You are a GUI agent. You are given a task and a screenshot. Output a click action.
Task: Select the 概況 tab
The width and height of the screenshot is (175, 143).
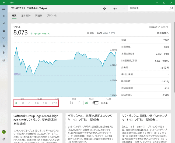click(14, 16)
